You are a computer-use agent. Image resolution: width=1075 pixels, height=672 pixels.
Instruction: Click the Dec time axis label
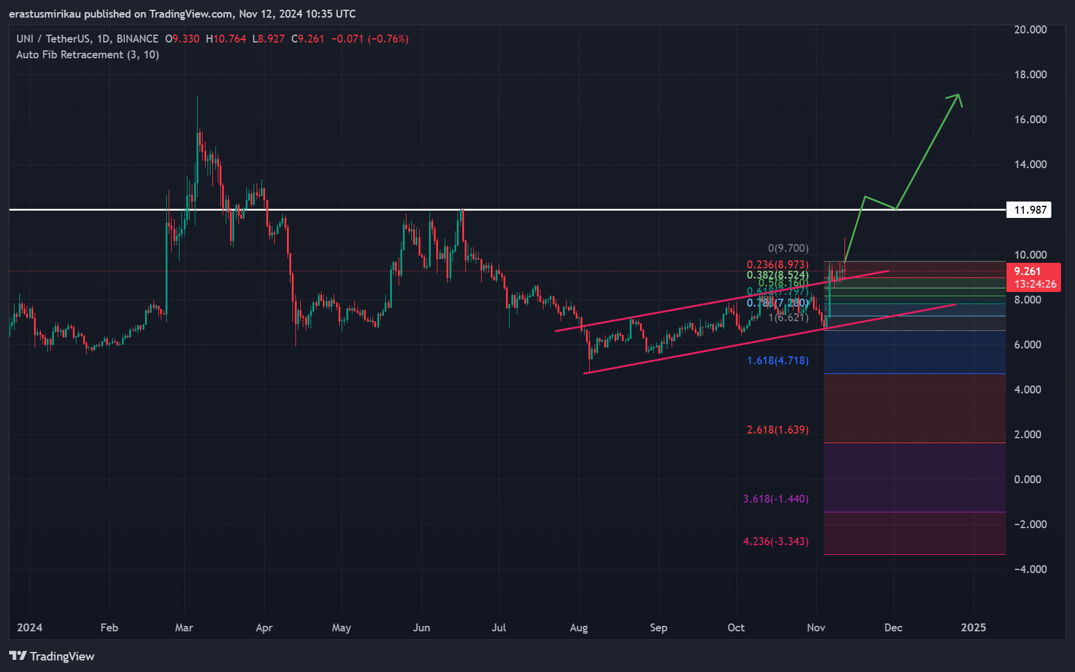click(x=893, y=628)
